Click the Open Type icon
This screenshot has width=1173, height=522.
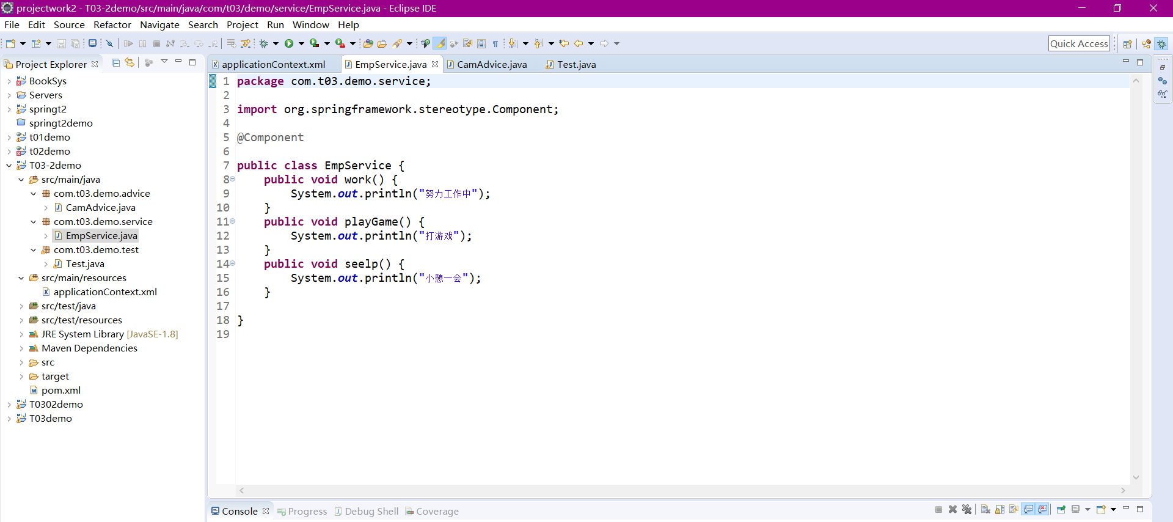(368, 43)
